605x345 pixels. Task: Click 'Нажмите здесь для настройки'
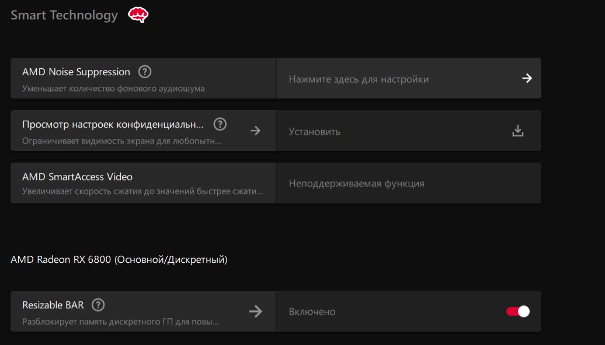coord(359,79)
